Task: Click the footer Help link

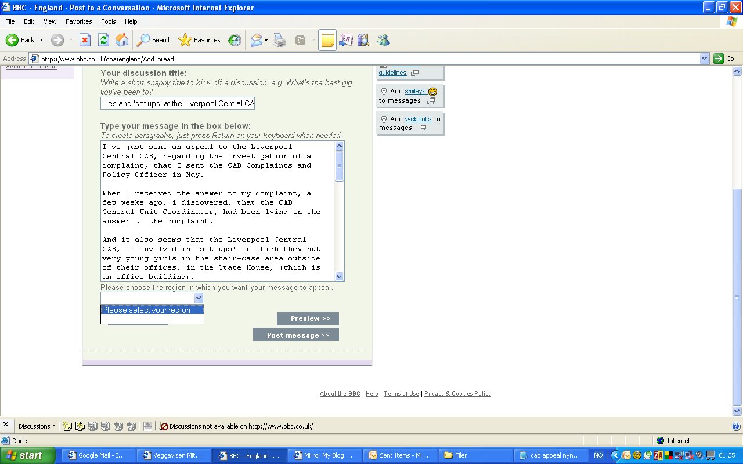Action: coord(372,394)
